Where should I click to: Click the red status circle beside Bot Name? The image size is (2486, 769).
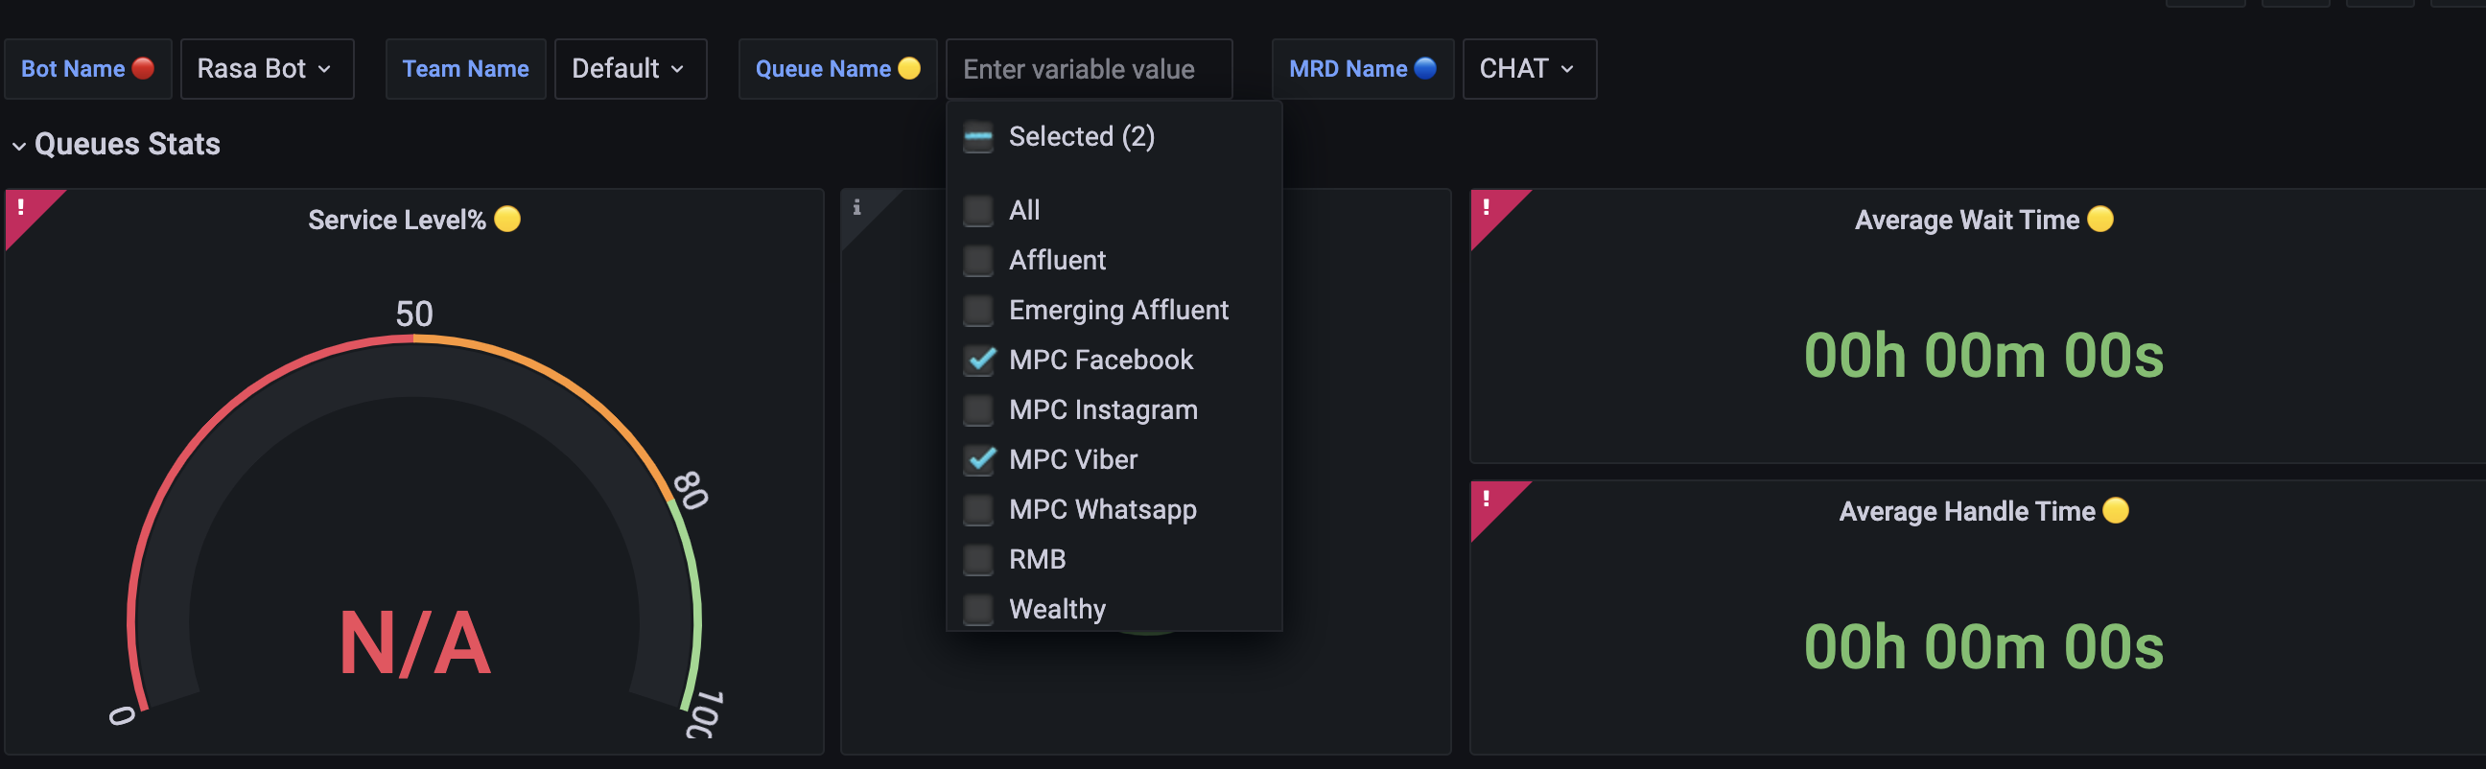pos(143,67)
